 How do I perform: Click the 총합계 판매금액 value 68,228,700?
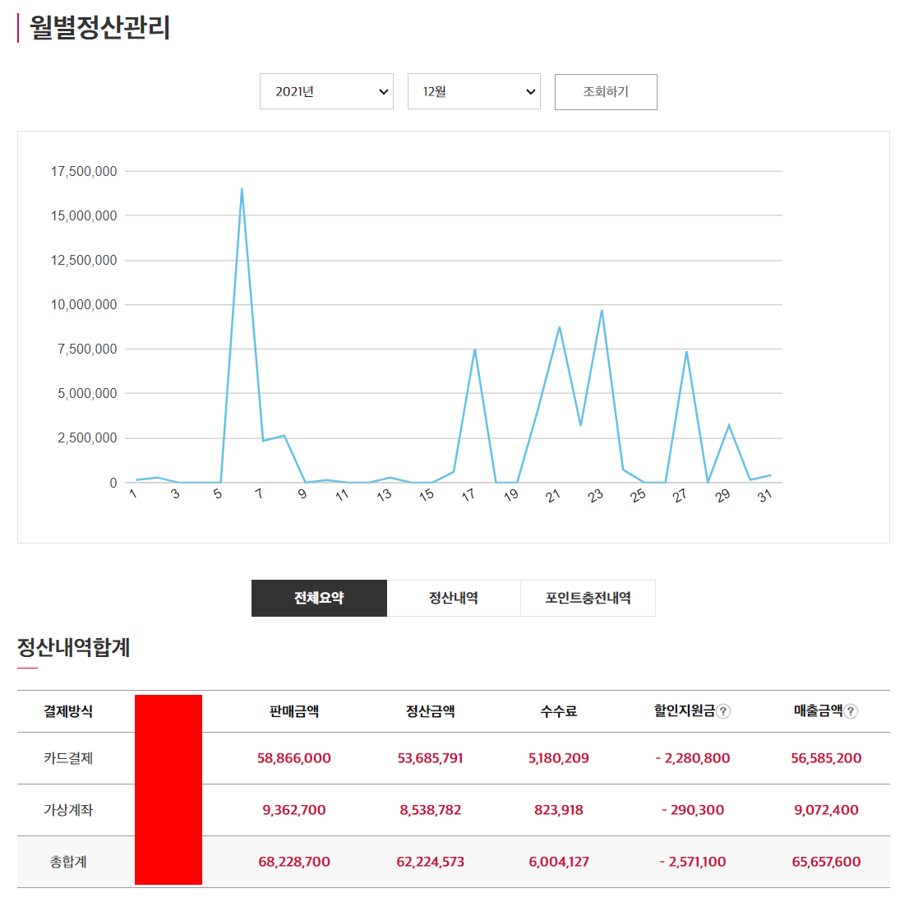click(294, 862)
